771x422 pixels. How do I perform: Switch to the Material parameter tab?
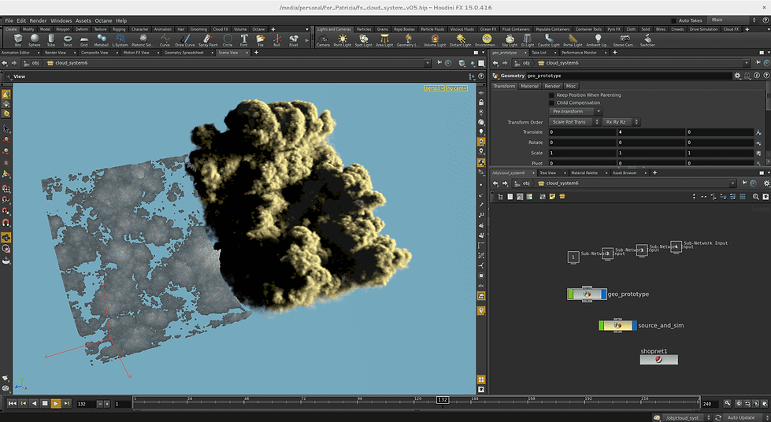pos(529,86)
